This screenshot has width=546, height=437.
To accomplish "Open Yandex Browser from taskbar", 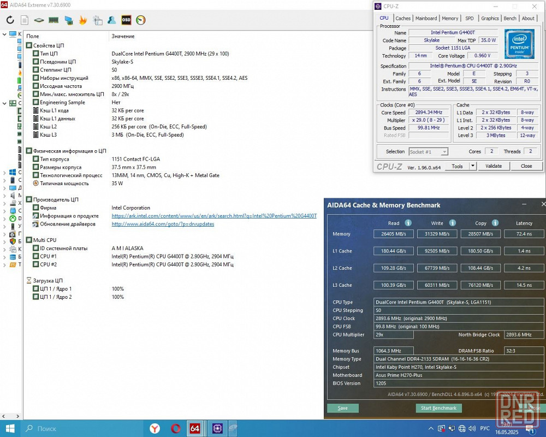I will 155,428.
